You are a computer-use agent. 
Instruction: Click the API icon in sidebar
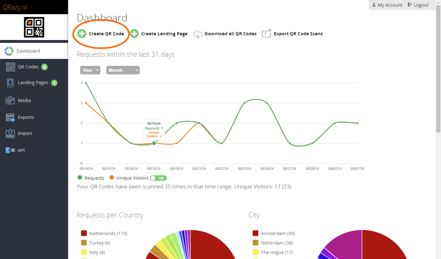click(10, 150)
